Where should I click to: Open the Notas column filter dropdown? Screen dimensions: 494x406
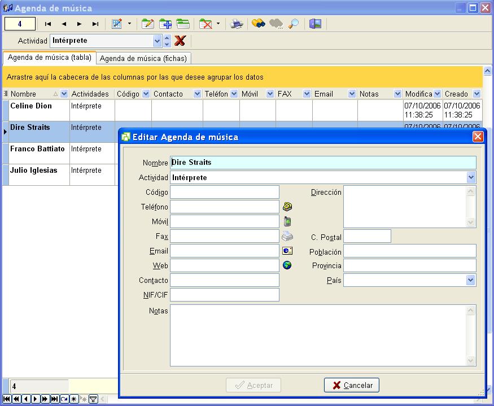397,94
